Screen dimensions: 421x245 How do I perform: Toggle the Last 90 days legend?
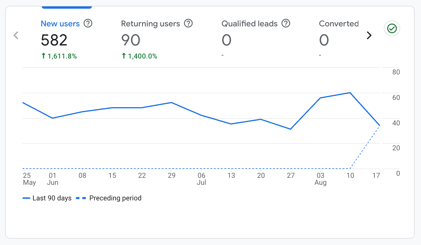pos(47,198)
